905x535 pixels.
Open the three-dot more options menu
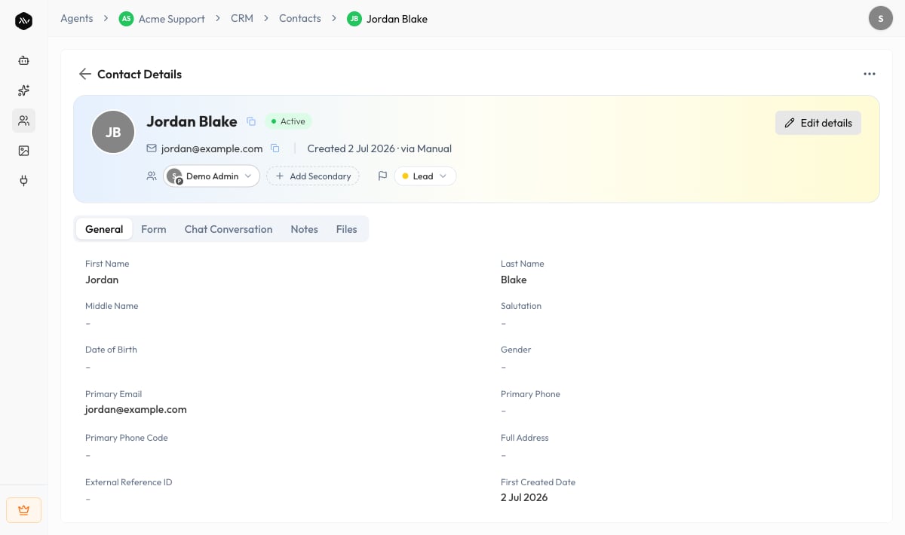[870, 74]
